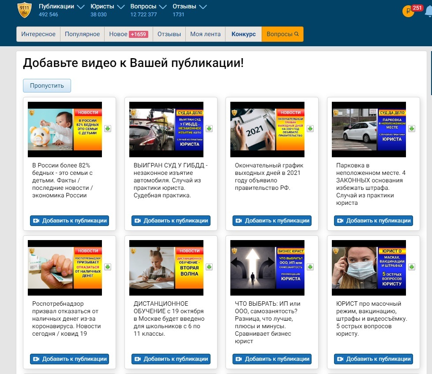Open the ruble balance coin icon
This screenshot has height=374, width=432.
pyautogui.click(x=408, y=11)
